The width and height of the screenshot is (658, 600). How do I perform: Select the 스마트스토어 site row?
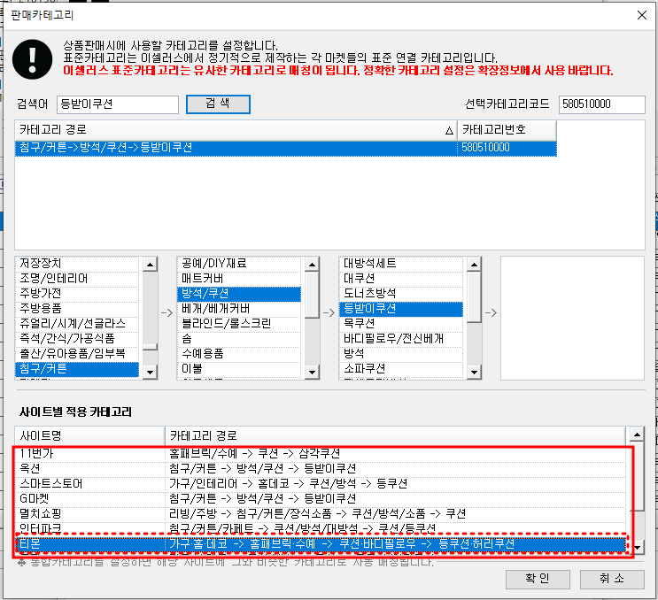321,484
